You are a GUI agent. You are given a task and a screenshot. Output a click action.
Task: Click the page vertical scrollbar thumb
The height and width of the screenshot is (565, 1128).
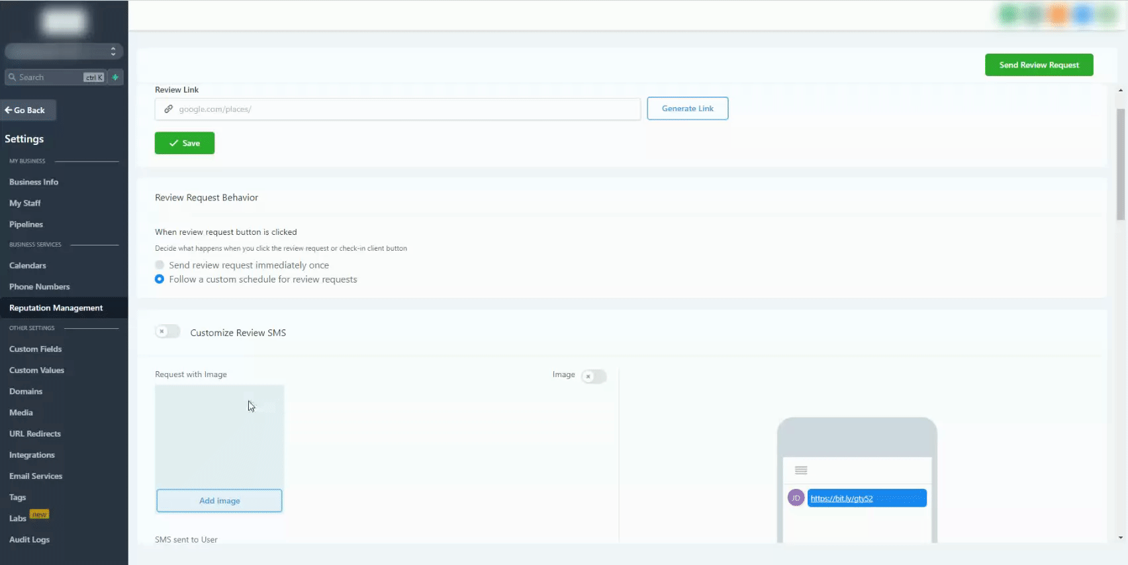click(1121, 164)
